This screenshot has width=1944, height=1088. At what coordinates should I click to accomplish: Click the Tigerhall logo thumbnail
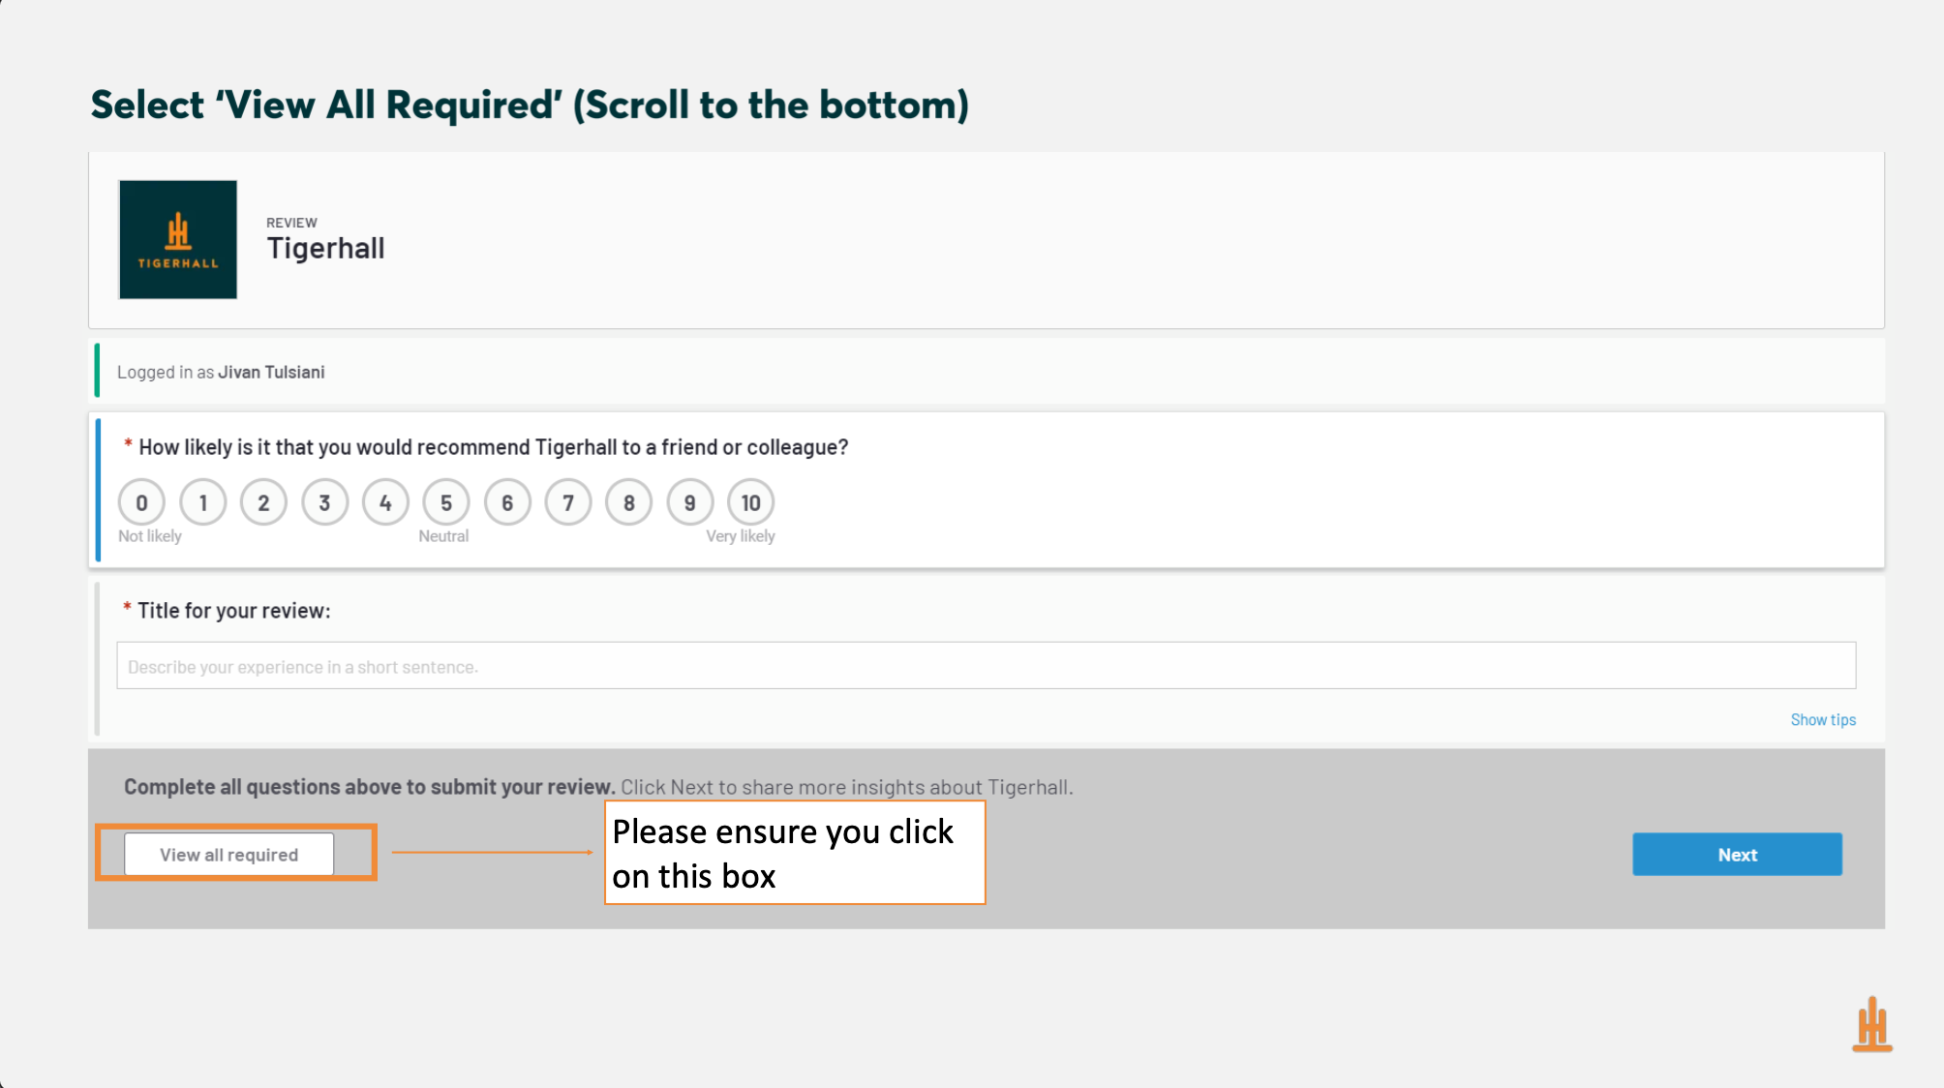click(x=178, y=239)
